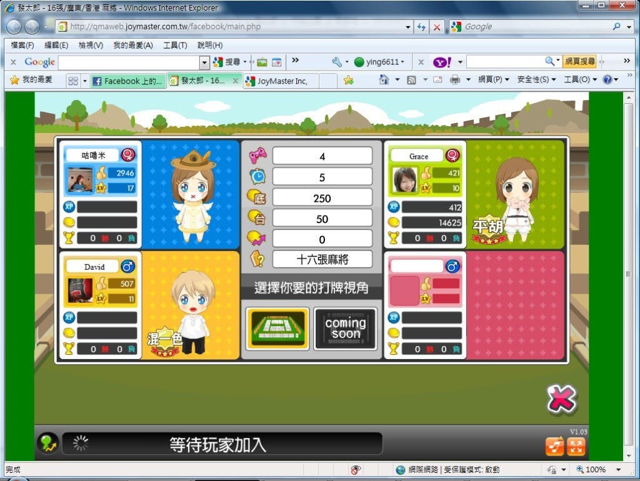
Task: Click the female gender icon beside Grace
Action: click(x=452, y=156)
